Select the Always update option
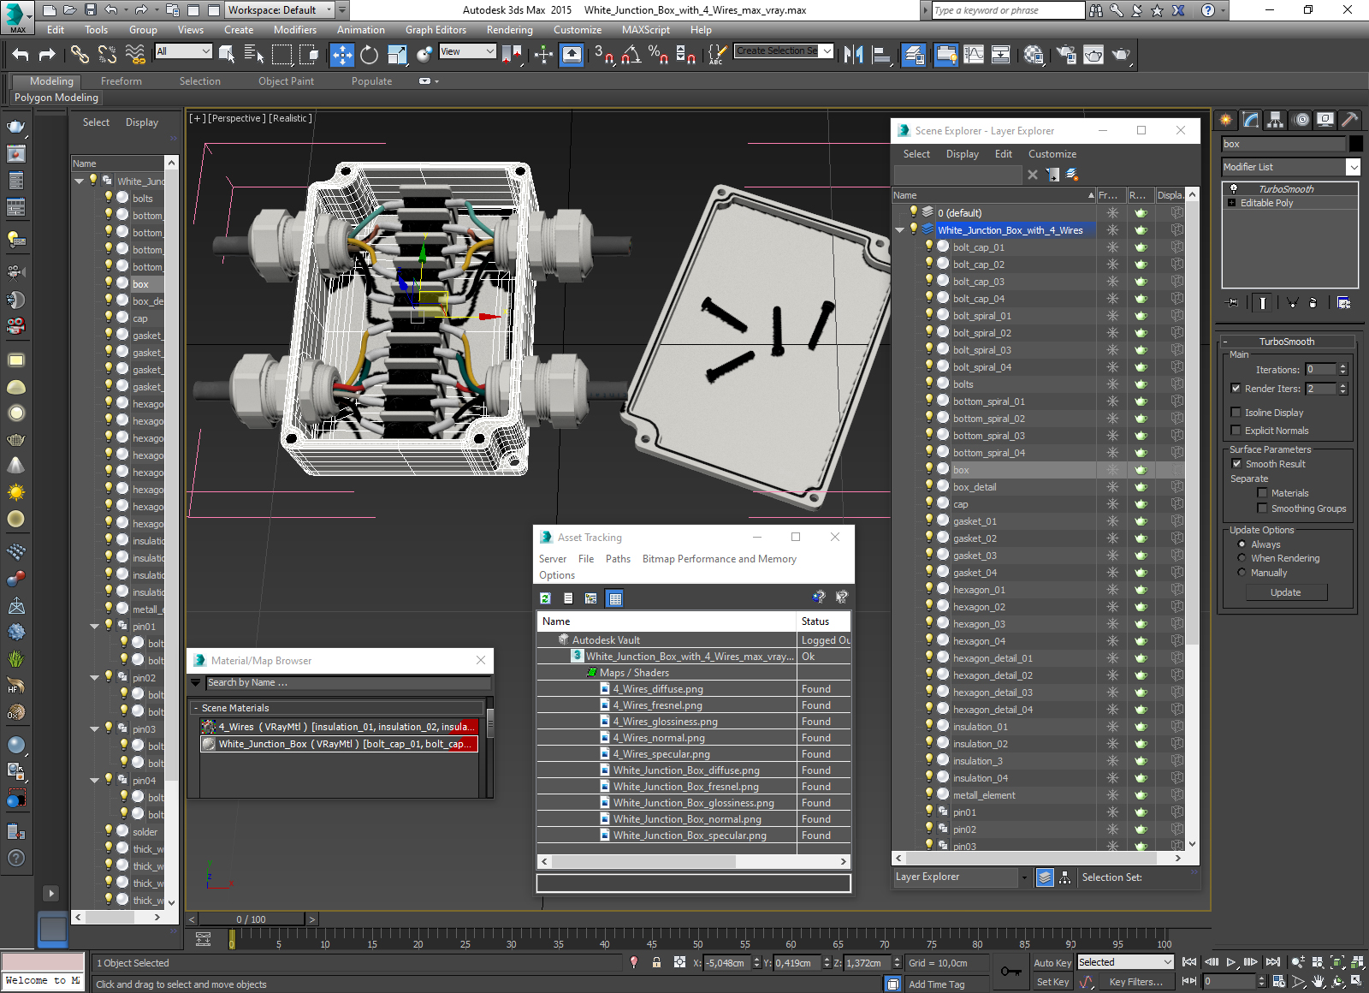Screen dimensions: 1369x993 [x=1242, y=544]
